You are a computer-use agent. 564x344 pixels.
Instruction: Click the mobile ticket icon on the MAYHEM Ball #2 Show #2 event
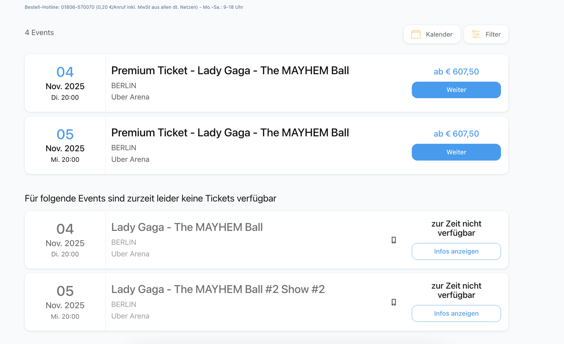tap(394, 302)
